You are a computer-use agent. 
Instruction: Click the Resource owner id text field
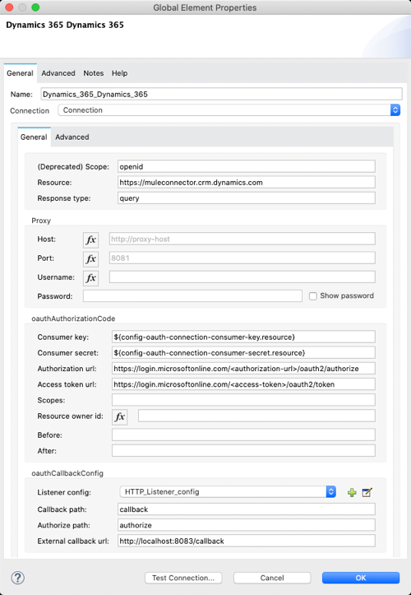[x=256, y=416]
